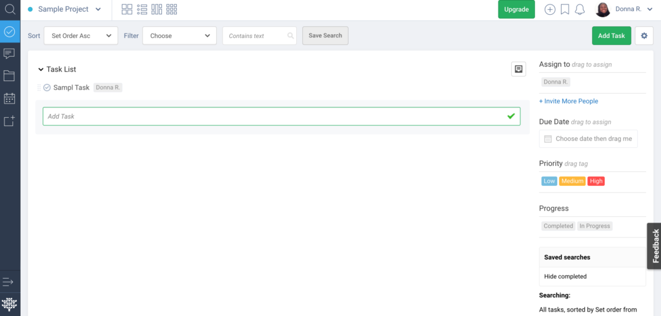The height and width of the screenshot is (316, 661).
Task: Open the Files folder sidebar icon
Action: [9, 76]
